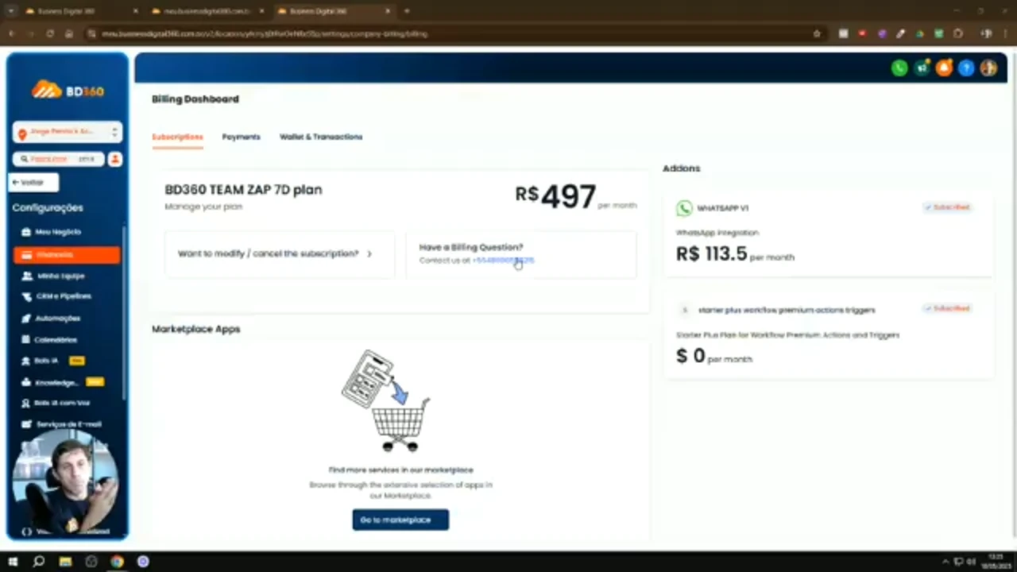Click the CRM e Pipelines funnel icon
The image size is (1017, 572).
point(27,296)
